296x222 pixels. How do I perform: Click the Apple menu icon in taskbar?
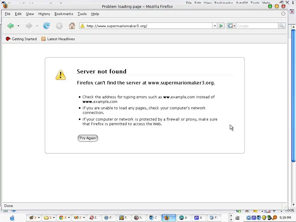[12, 218]
